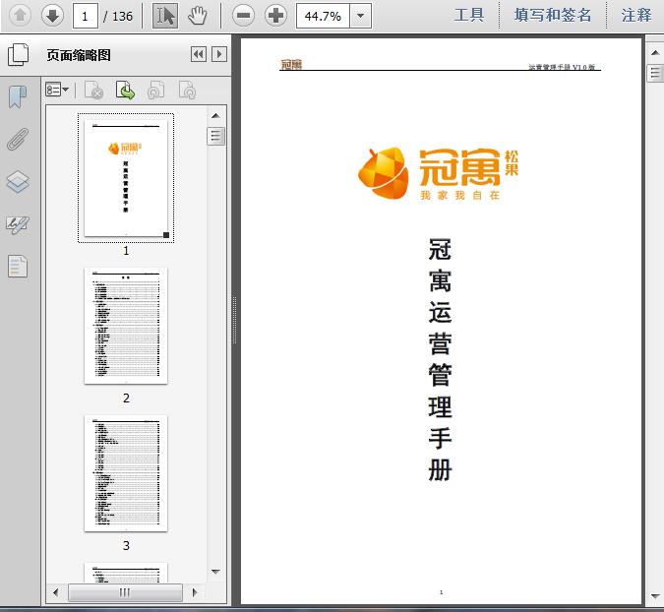Open the zoom level dropdown arrow
This screenshot has width=664, height=612.
tap(361, 16)
